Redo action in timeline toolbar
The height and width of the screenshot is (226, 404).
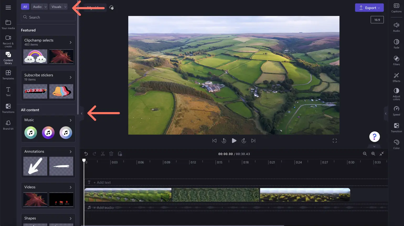click(94, 154)
